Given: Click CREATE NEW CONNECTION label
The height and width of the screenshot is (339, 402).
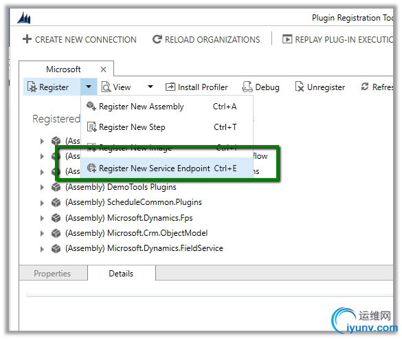Looking at the screenshot, I should pyautogui.click(x=86, y=40).
